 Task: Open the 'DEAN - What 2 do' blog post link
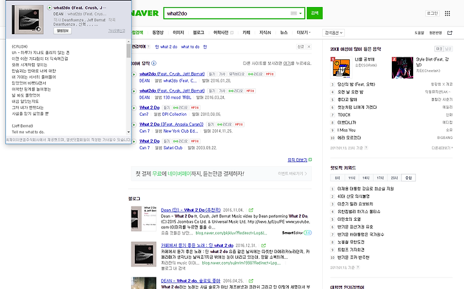point(191,281)
